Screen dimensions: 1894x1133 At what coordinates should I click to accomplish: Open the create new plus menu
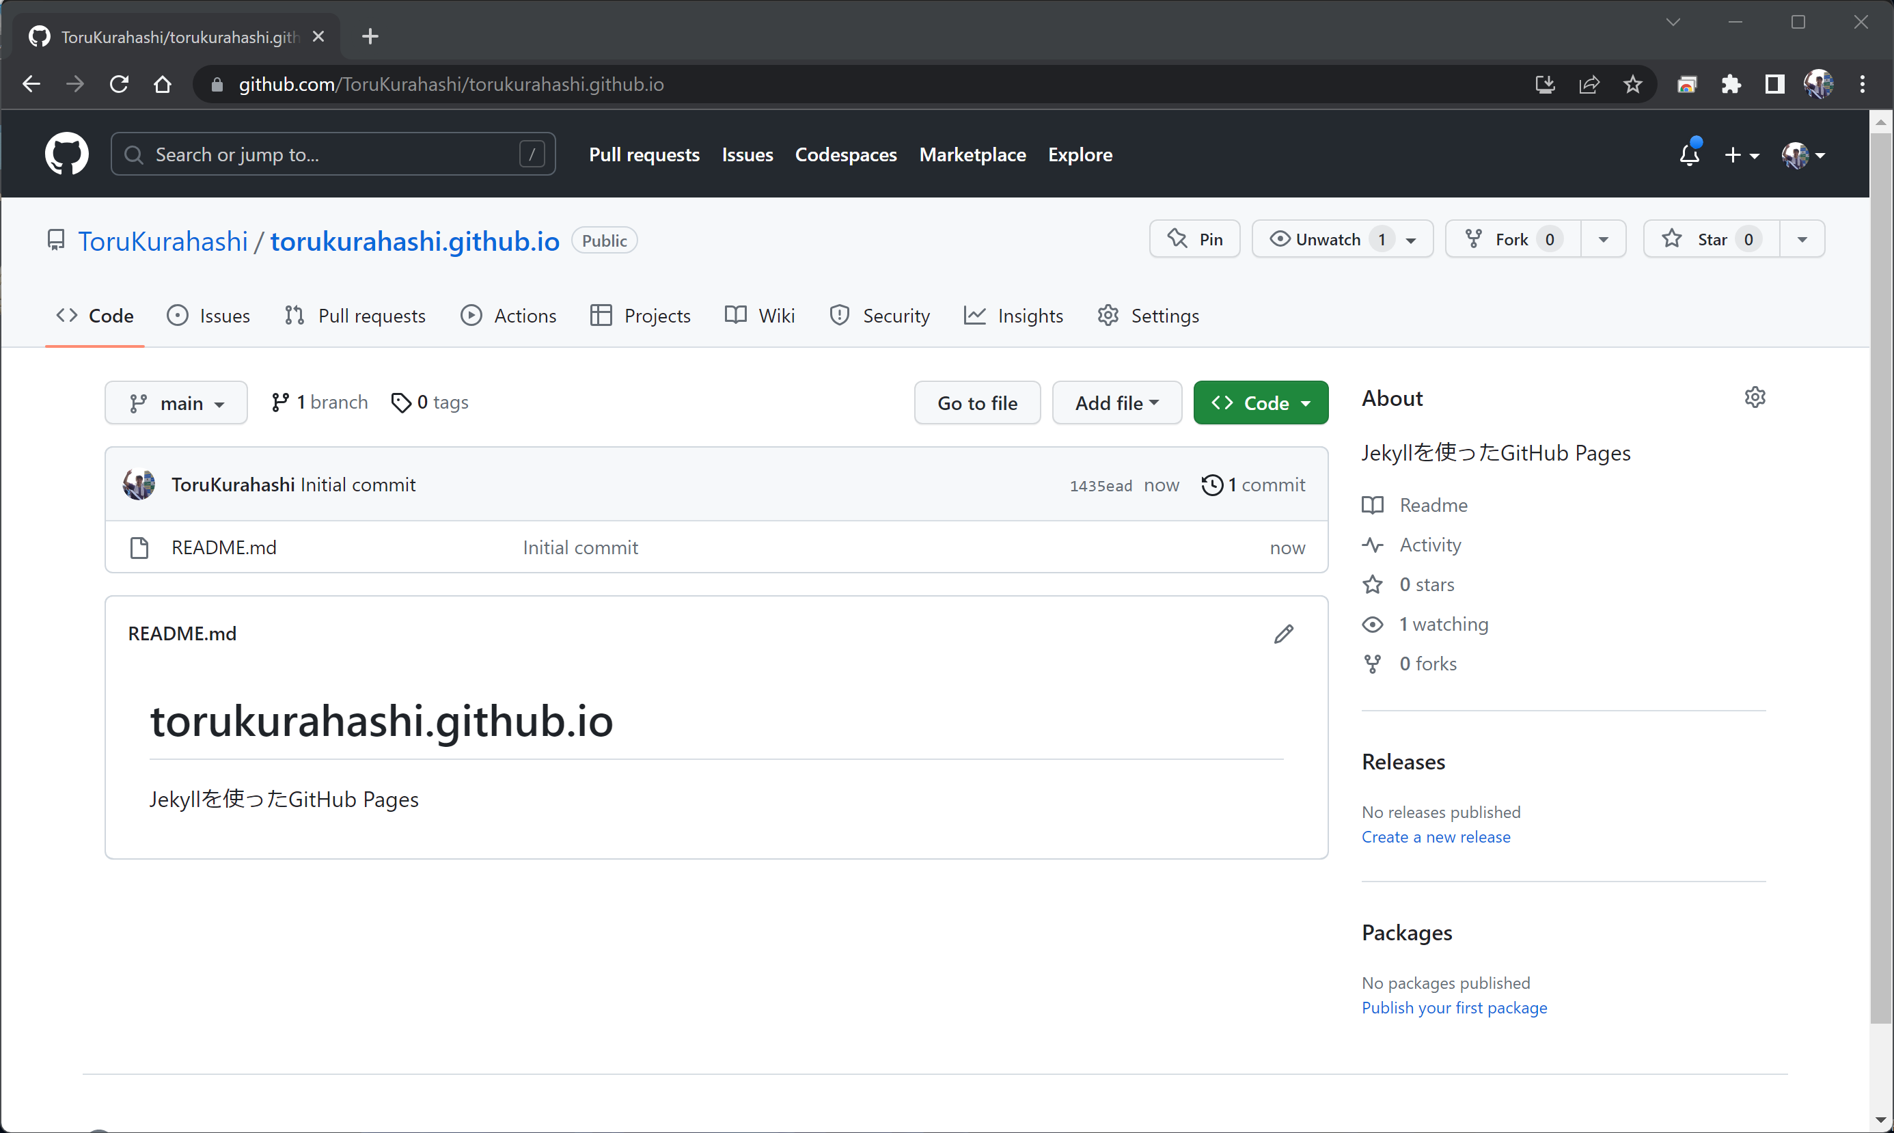(1742, 155)
